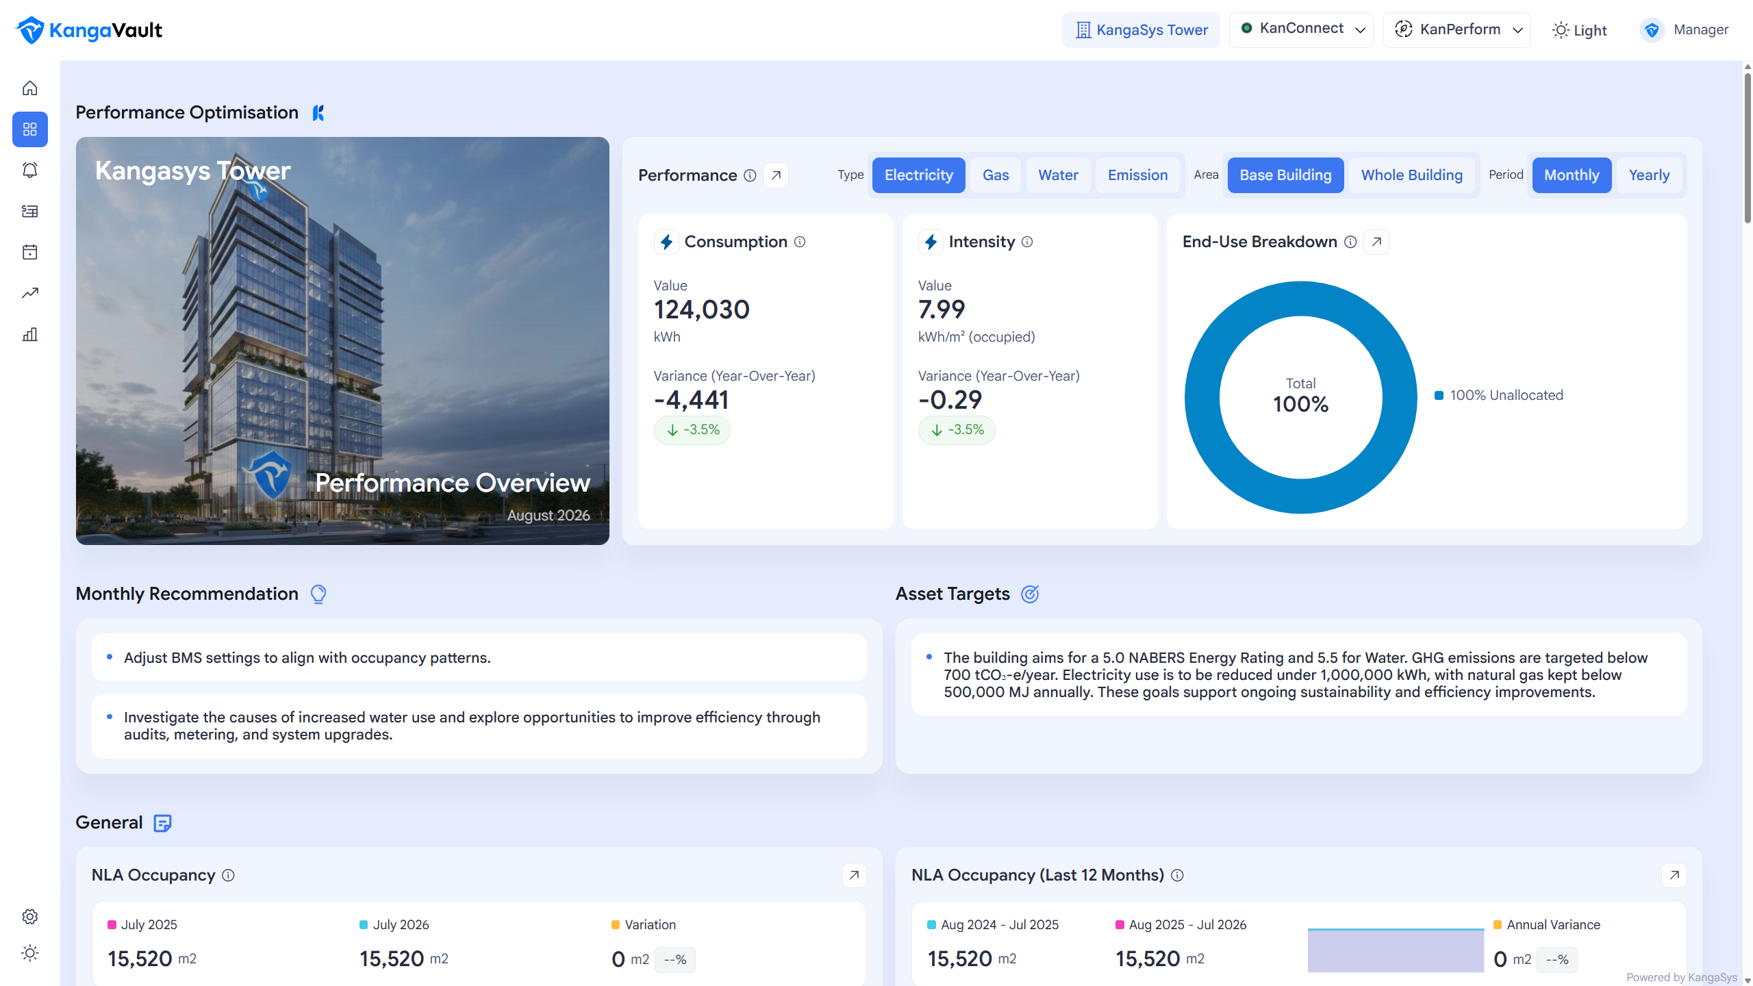Expand the Performance card arrow icon

776,175
